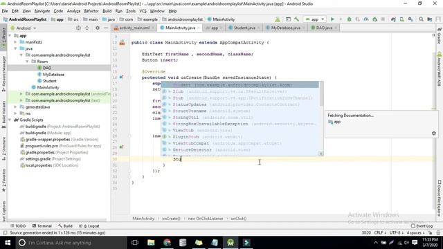Image resolution: width=443 pixels, height=249 pixels.
Task: Expand the res folder
Action: 15,113
